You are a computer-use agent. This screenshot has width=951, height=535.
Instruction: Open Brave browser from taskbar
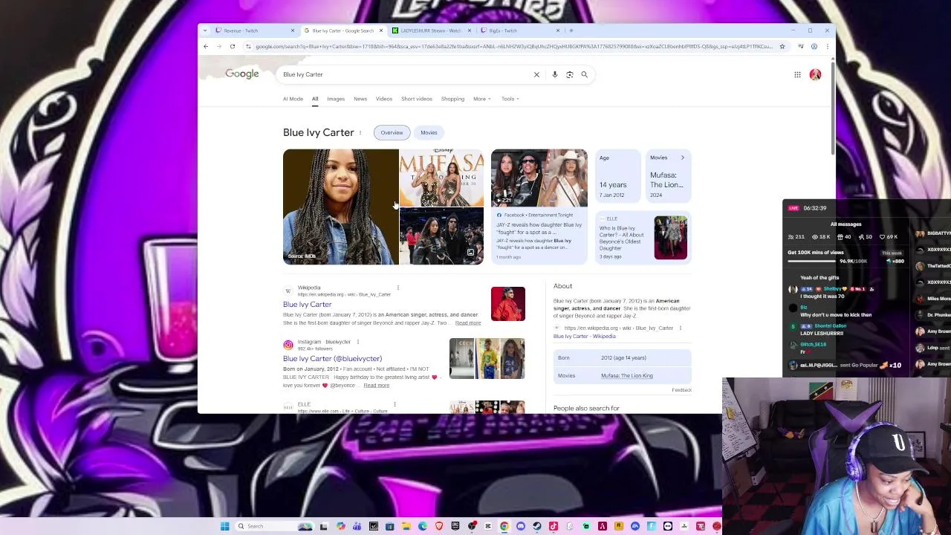click(439, 526)
